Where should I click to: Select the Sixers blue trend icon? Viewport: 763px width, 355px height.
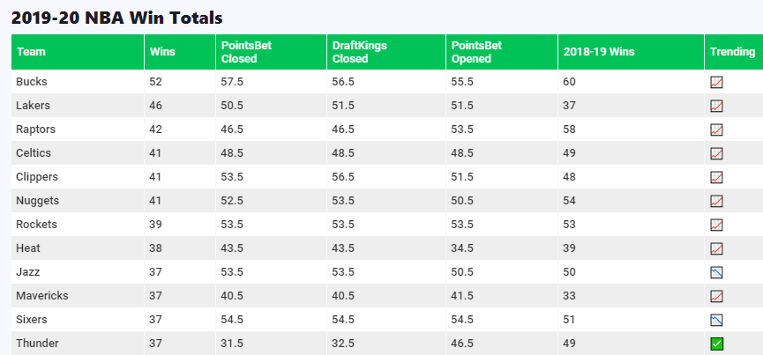pyautogui.click(x=717, y=320)
